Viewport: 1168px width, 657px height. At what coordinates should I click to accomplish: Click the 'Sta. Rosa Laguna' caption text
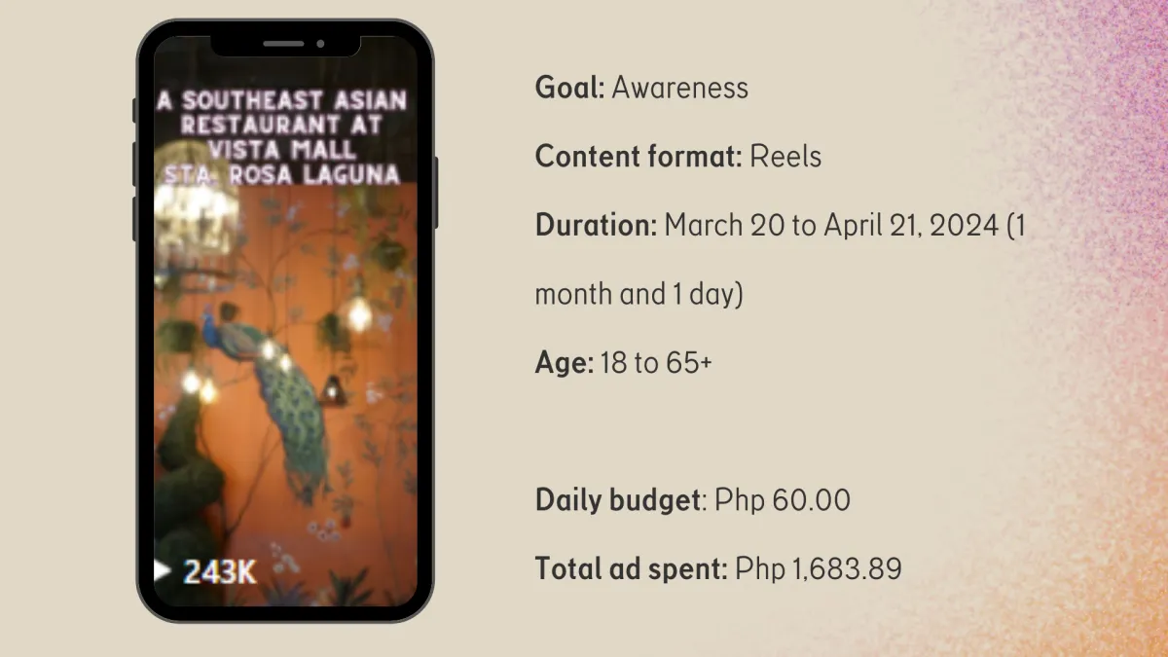[x=283, y=175]
